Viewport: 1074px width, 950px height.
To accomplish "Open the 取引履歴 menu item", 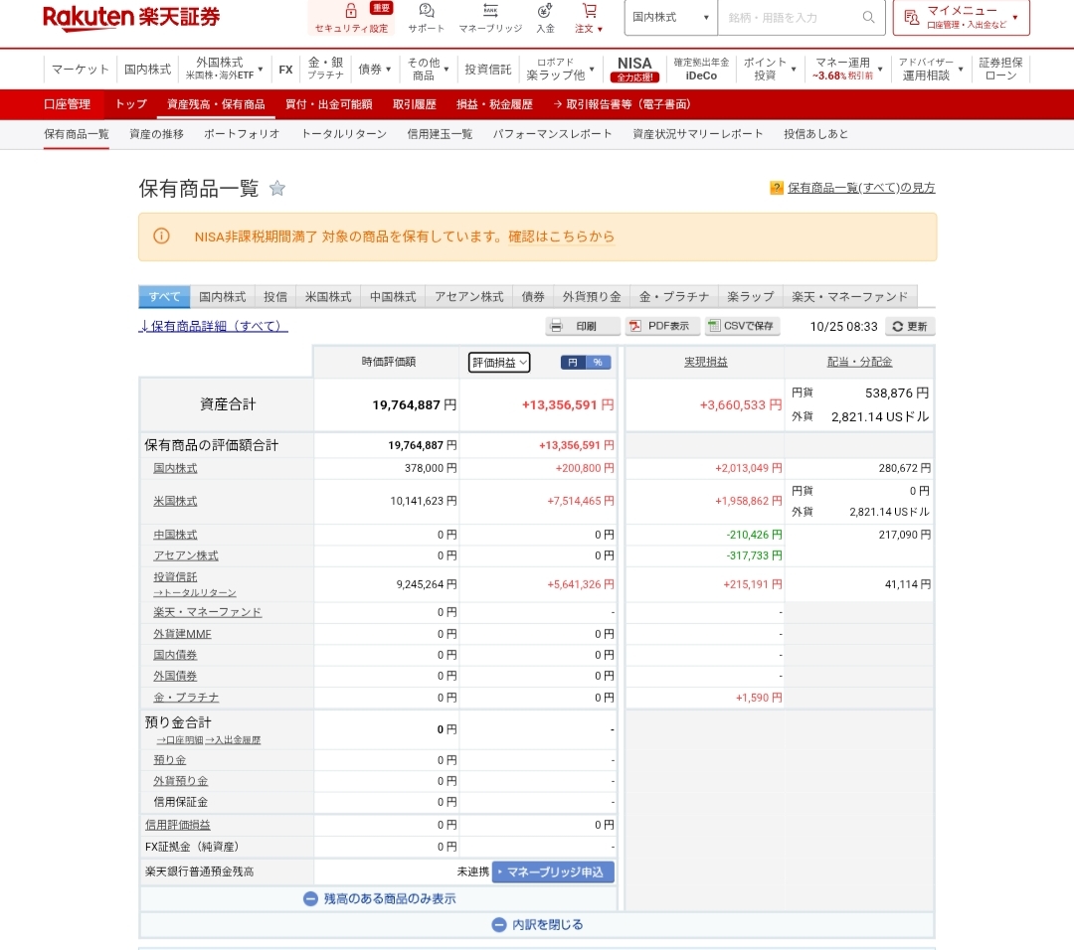I will click(414, 103).
